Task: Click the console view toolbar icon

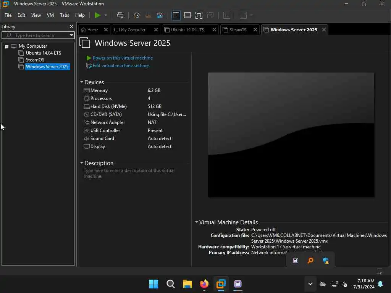Action: click(227, 15)
